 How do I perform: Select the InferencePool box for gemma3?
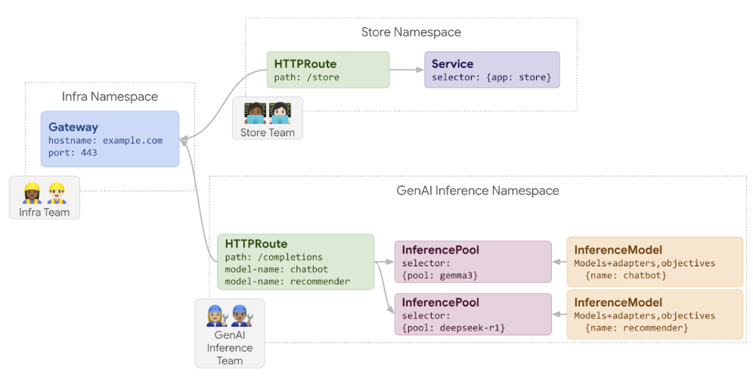click(x=473, y=262)
